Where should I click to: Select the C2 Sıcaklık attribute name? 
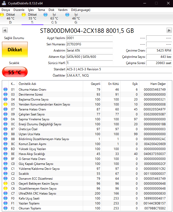point(24,174)
